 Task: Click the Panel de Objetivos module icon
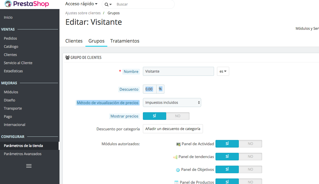[x=178, y=170]
